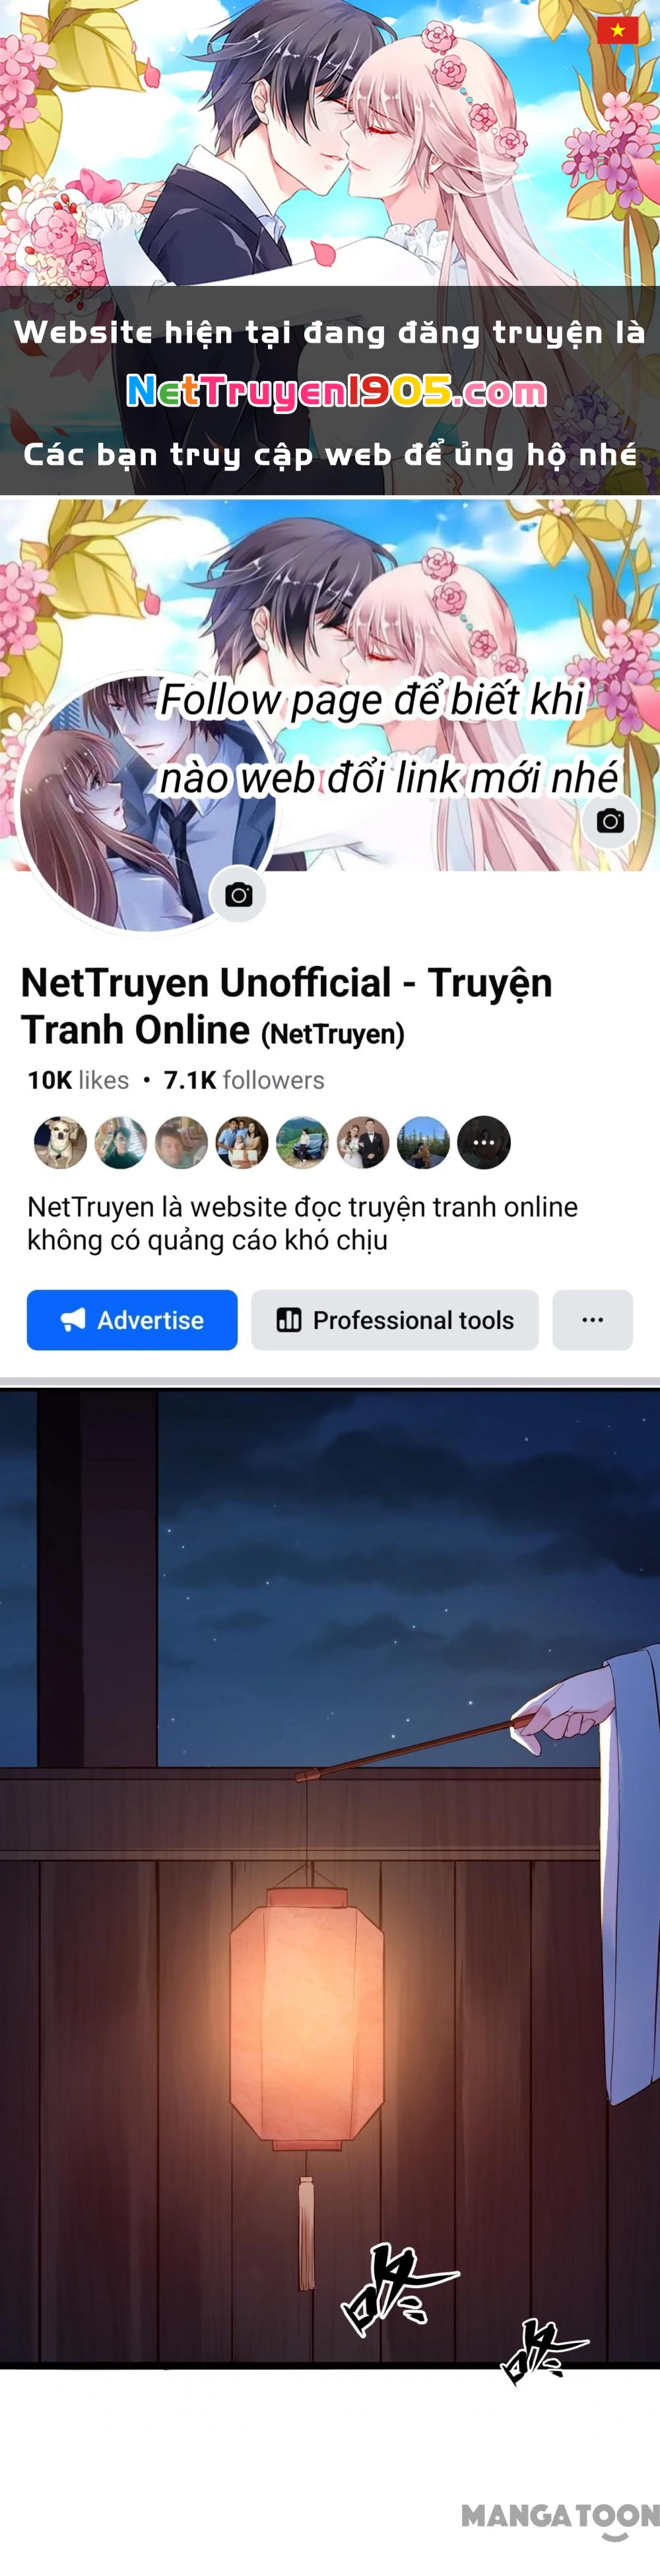This screenshot has width=660, height=2576.
Task: Click the family photo follower avatar
Action: pyautogui.click(x=242, y=1142)
